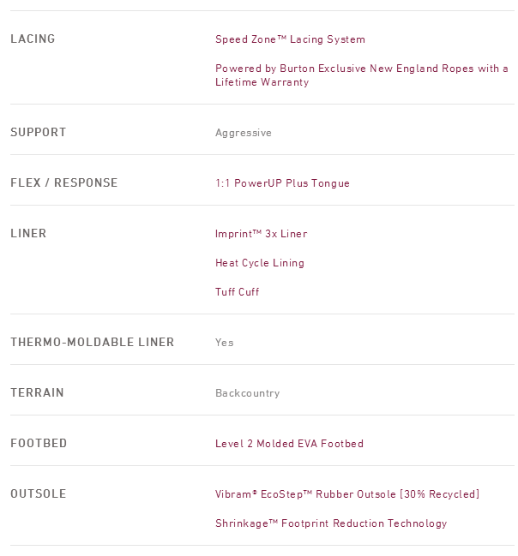Select the Shrinkage Footprint Reduction Technology link

[x=331, y=523]
